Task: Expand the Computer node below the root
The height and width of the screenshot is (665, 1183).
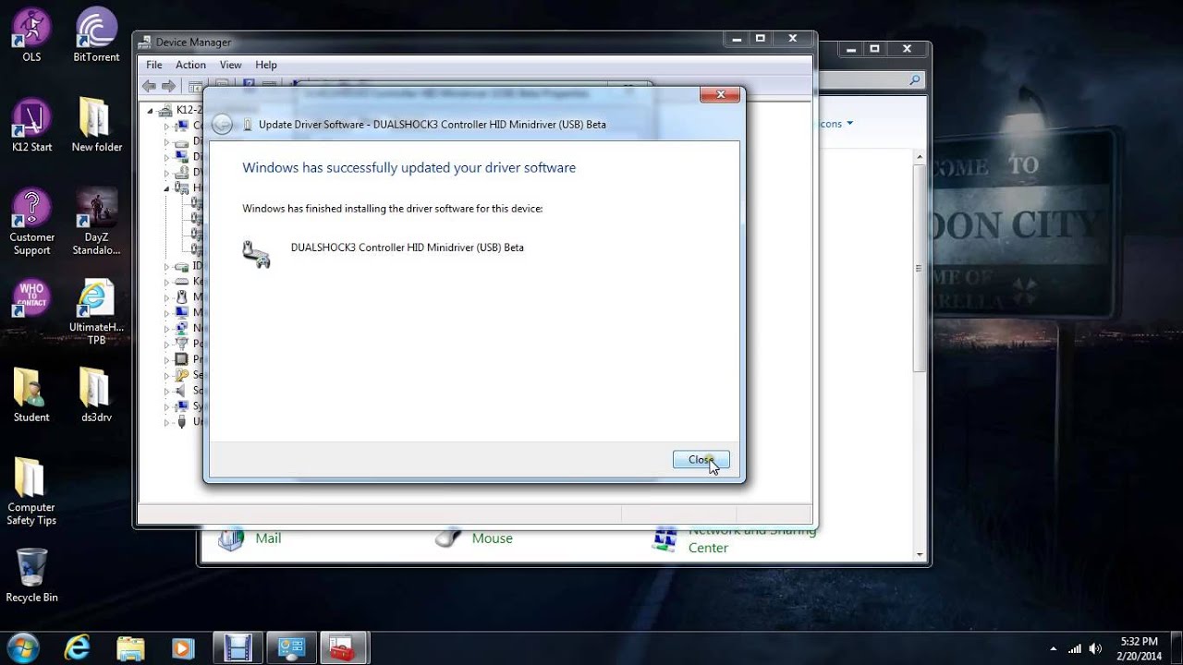Action: click(x=167, y=126)
